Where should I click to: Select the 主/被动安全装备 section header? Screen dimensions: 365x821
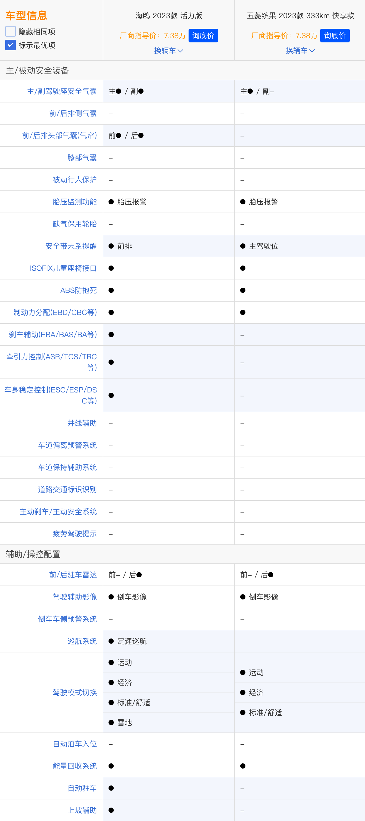coord(37,70)
